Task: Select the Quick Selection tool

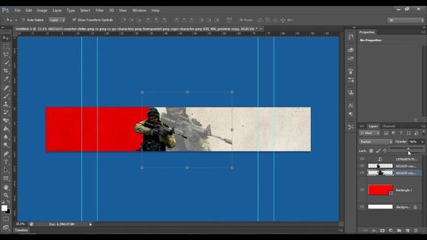Action: coord(6,63)
